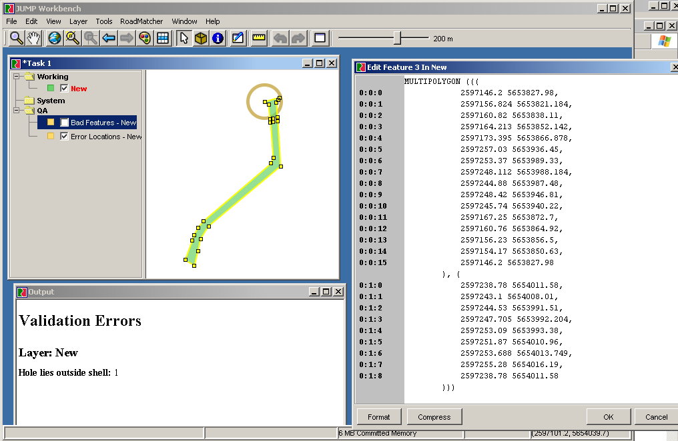Open the attribute table grid icon
Screen dimensions: 678x441
(x=163, y=38)
